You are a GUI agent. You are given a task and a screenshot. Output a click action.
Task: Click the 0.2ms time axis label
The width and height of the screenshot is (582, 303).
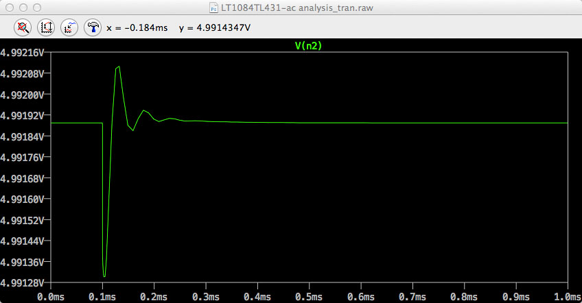tap(154, 297)
